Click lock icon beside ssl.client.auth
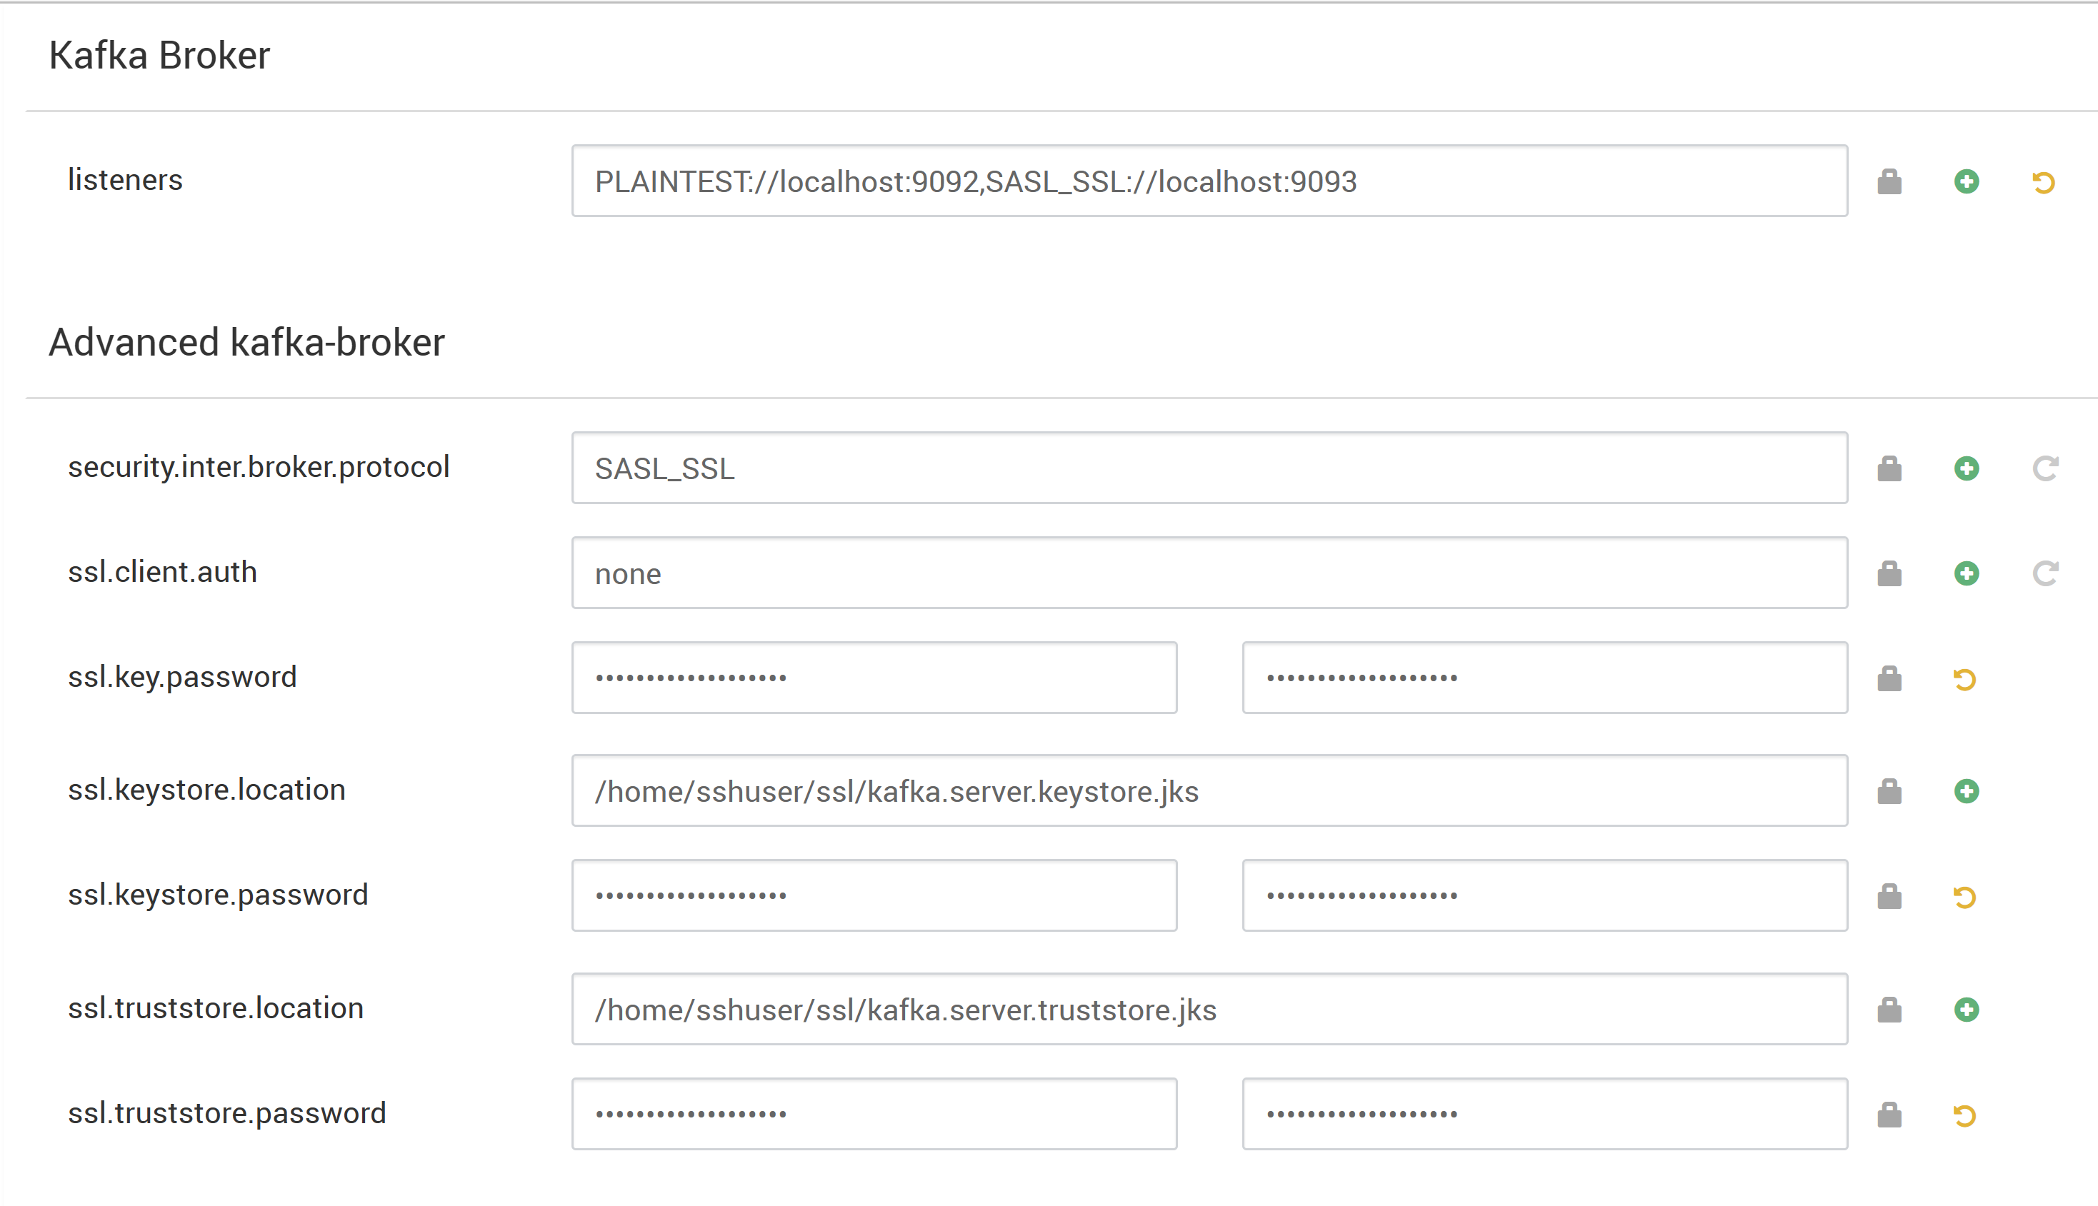The image size is (2098, 1206). (1889, 573)
